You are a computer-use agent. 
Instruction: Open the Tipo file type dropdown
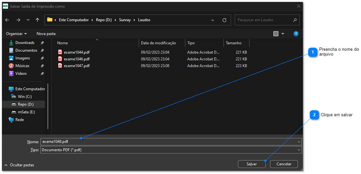299,150
